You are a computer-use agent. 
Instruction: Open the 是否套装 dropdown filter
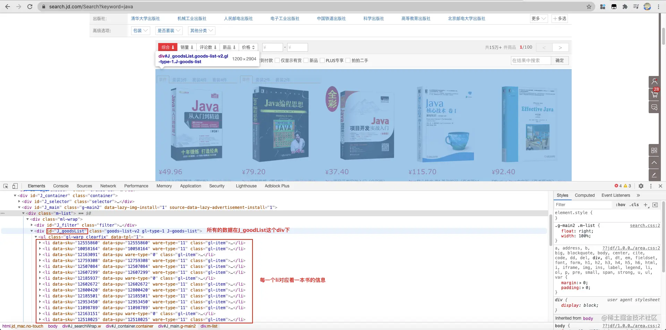(169, 31)
